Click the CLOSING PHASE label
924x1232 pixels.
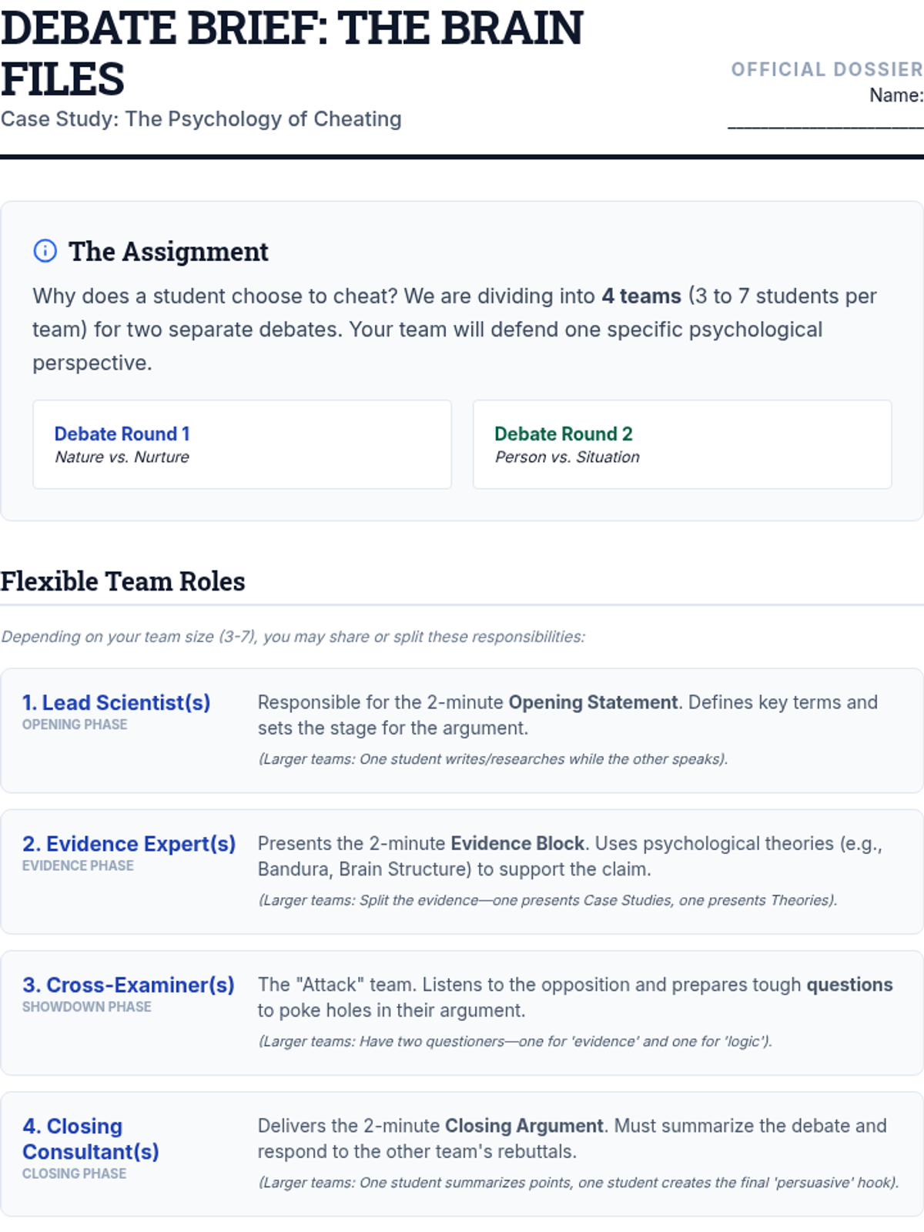click(x=75, y=1173)
